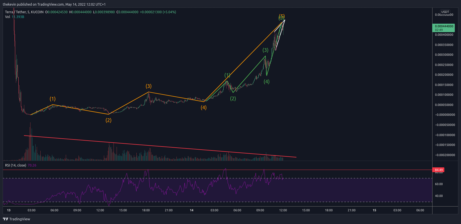Click price axis label 0.000400000
The image size is (461, 224).
click(x=444, y=35)
